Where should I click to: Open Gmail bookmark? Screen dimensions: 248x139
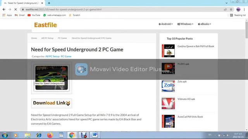point(20,15)
